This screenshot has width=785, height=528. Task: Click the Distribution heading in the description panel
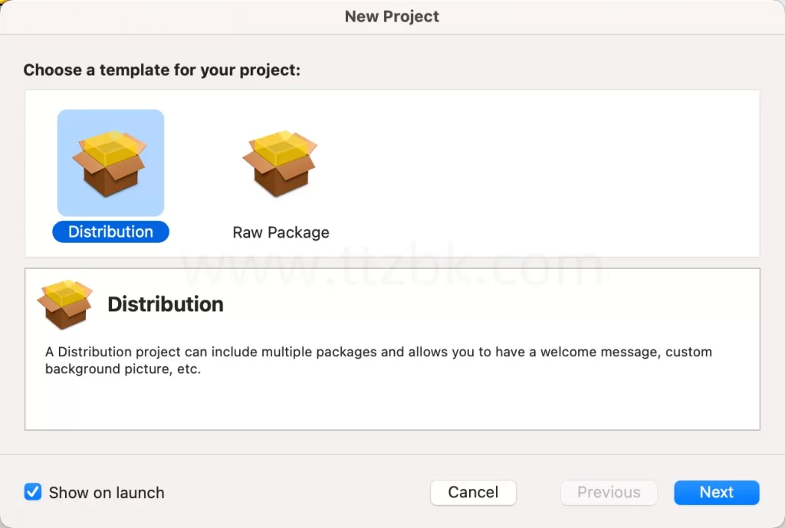pos(166,303)
